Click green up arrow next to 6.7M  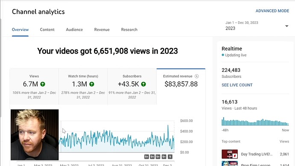(x=43, y=84)
